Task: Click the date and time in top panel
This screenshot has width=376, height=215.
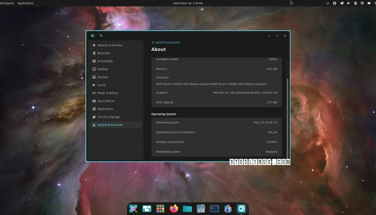Action: (x=188, y=3)
